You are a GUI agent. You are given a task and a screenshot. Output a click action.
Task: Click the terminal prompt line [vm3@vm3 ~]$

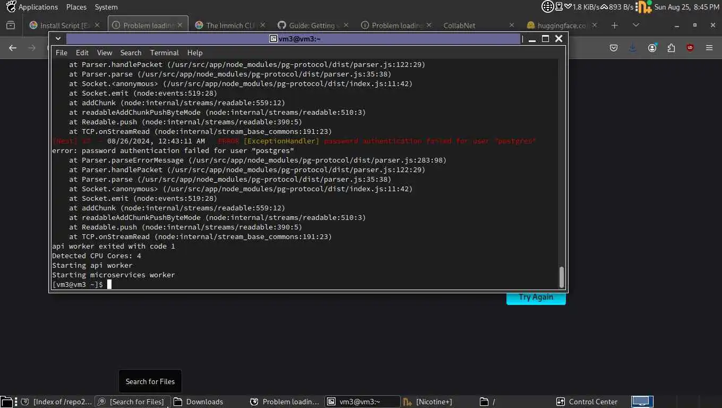tap(78, 285)
